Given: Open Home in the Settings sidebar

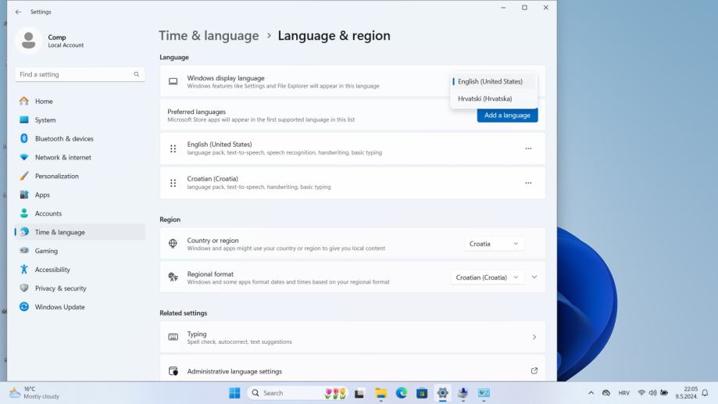Looking at the screenshot, I should point(80,102).
